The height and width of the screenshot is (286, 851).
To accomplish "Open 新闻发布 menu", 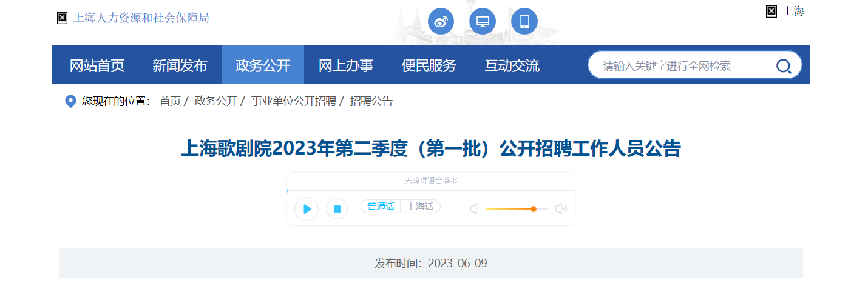I will tap(180, 65).
